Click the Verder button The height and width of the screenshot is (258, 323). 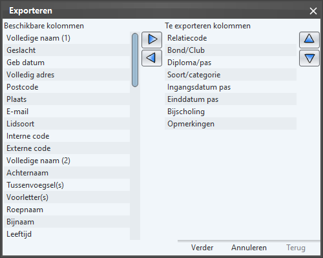(202, 248)
